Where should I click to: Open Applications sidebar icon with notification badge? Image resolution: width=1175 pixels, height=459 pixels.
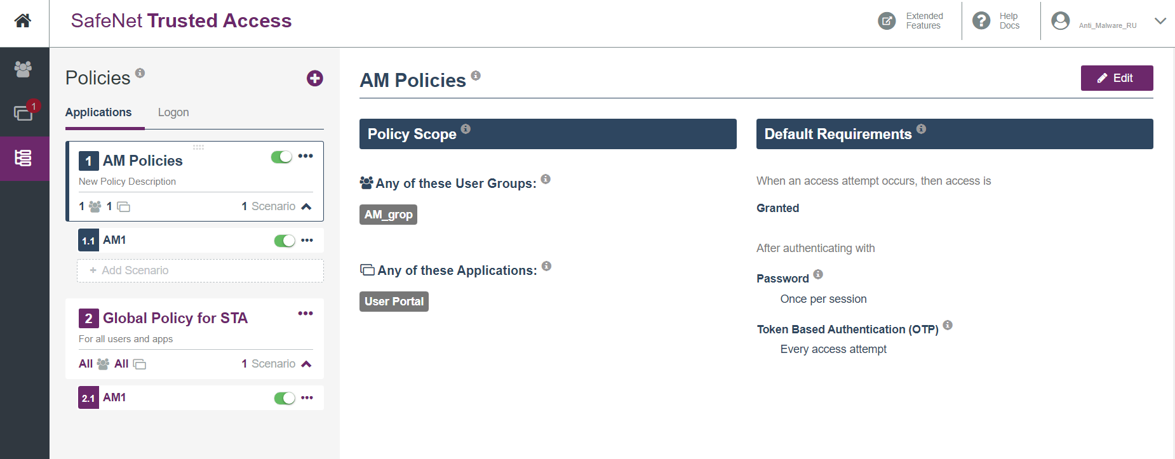point(23,114)
